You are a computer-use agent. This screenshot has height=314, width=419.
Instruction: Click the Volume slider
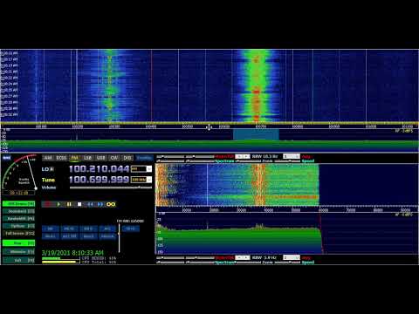click(111, 188)
